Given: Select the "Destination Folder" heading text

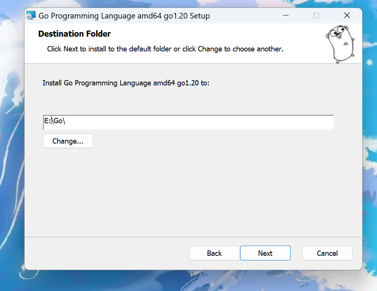Looking at the screenshot, I should (x=74, y=34).
